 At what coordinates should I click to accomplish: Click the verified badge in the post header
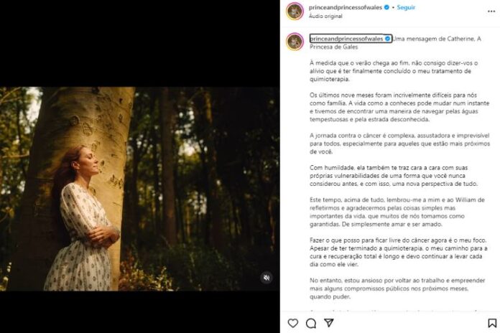pyautogui.click(x=386, y=8)
